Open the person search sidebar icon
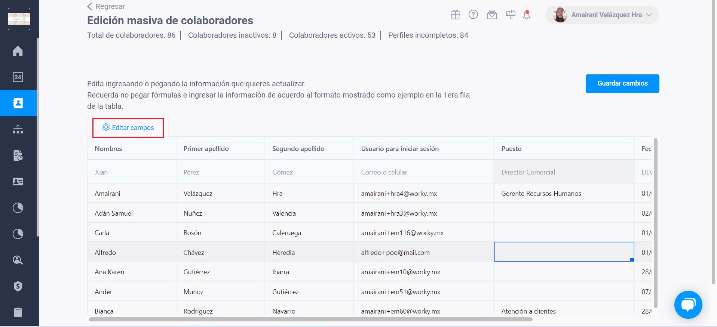Image resolution: width=717 pixels, height=327 pixels. click(x=18, y=260)
